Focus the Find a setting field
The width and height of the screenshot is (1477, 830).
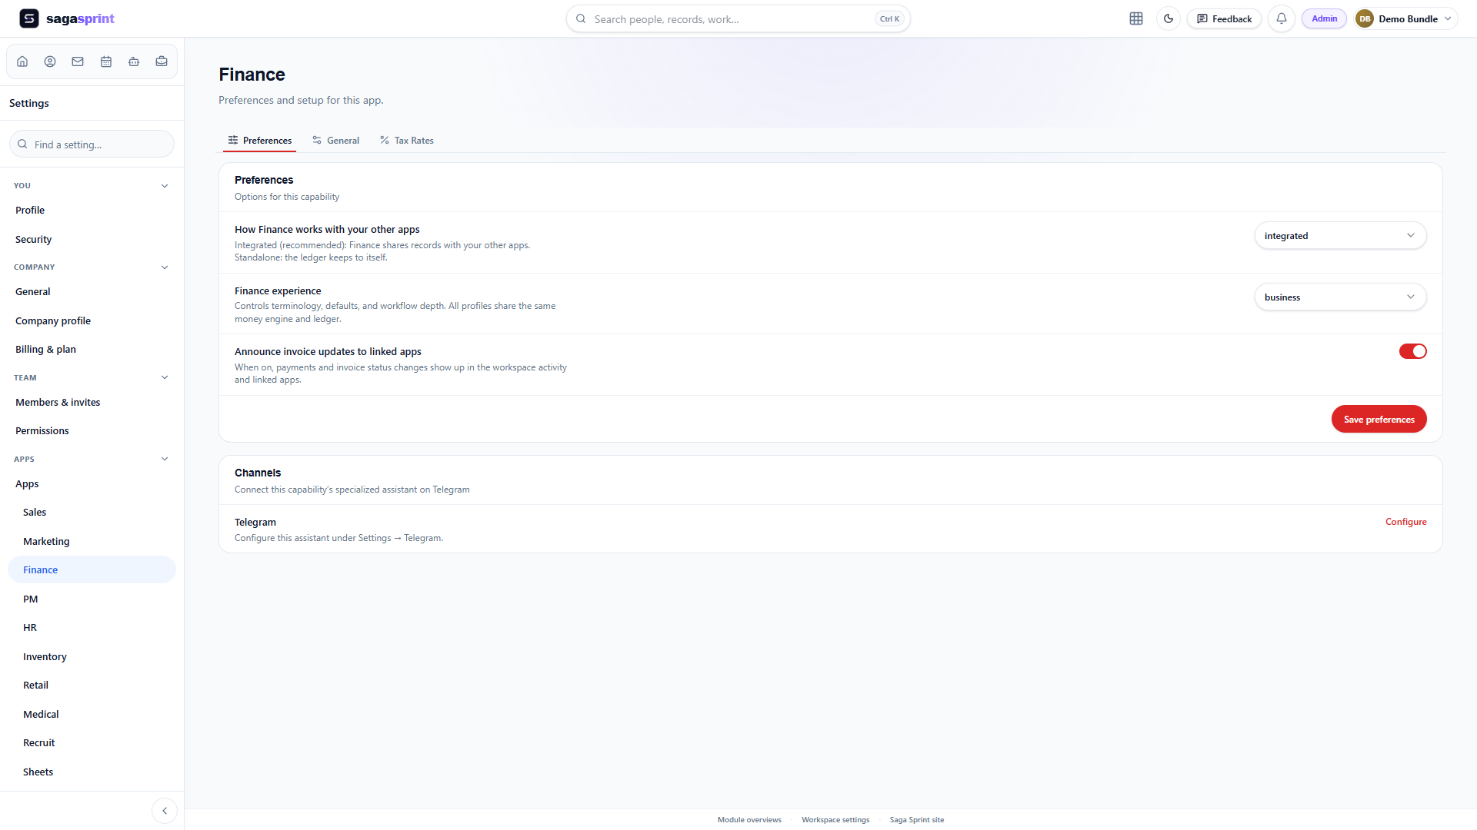point(92,144)
